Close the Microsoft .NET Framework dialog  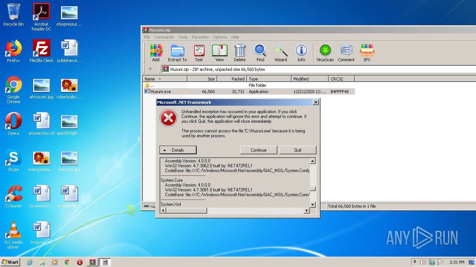(315, 102)
